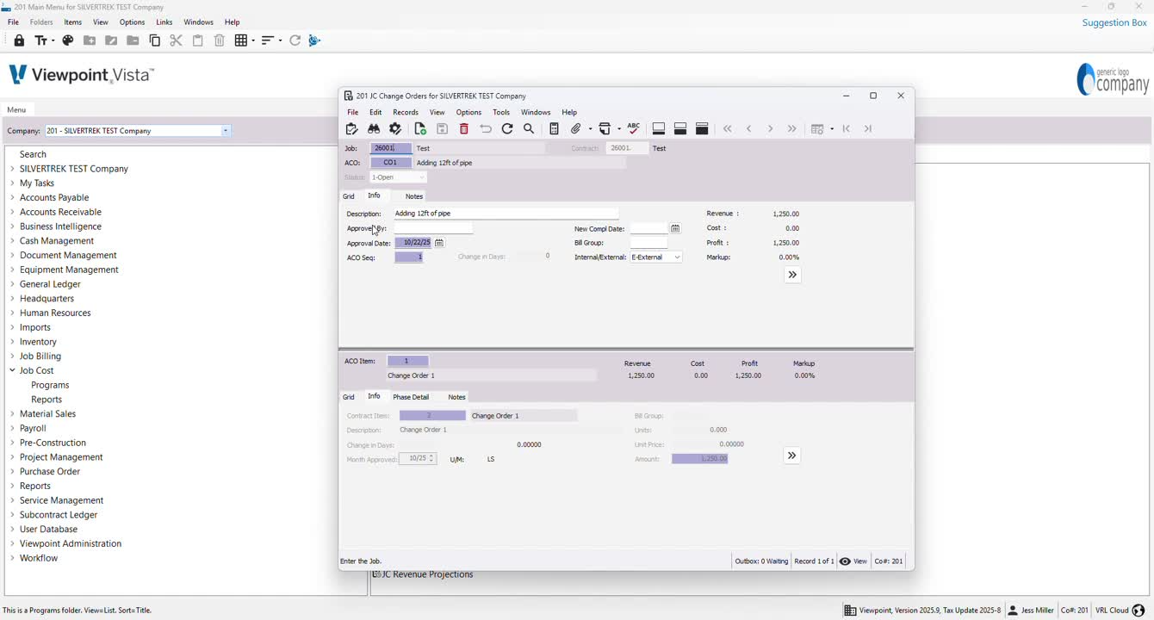Open the Items menu in main window
Image resolution: width=1154 pixels, height=620 pixels.
point(73,22)
